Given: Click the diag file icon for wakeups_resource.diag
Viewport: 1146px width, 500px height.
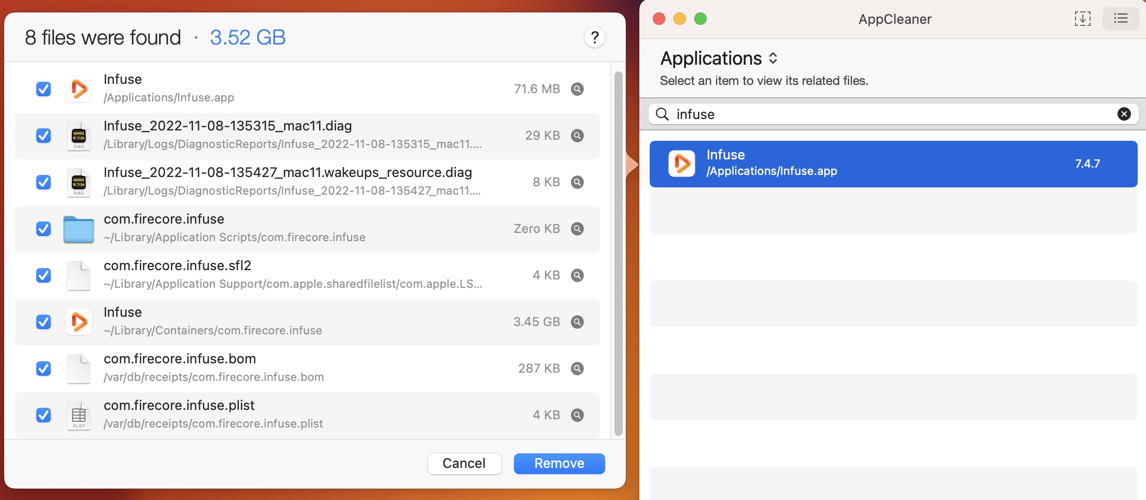Looking at the screenshot, I should coord(79,182).
